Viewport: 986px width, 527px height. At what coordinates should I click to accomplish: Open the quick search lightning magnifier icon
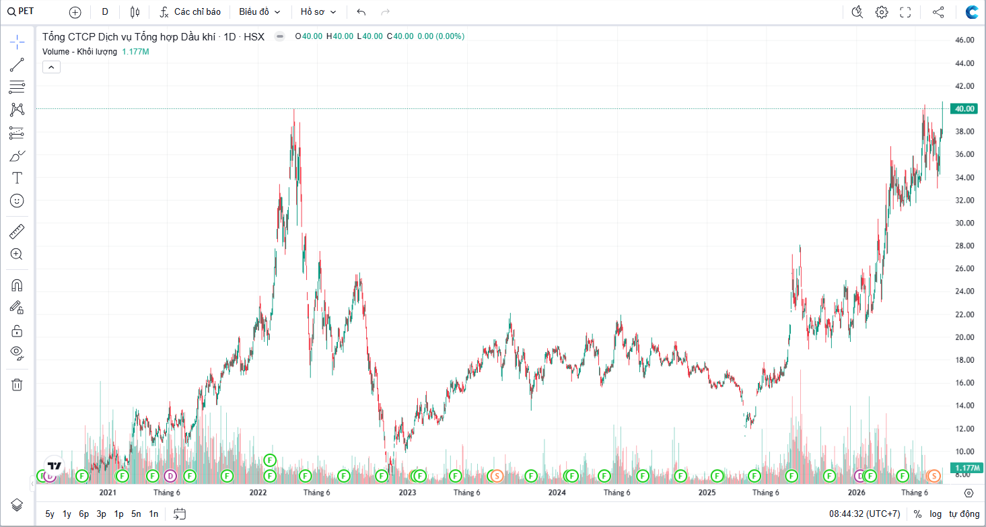(x=857, y=12)
